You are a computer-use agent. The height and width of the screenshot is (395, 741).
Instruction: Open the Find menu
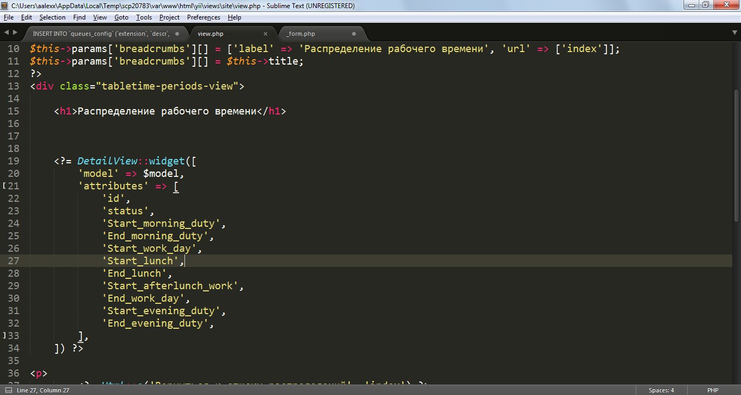click(79, 17)
